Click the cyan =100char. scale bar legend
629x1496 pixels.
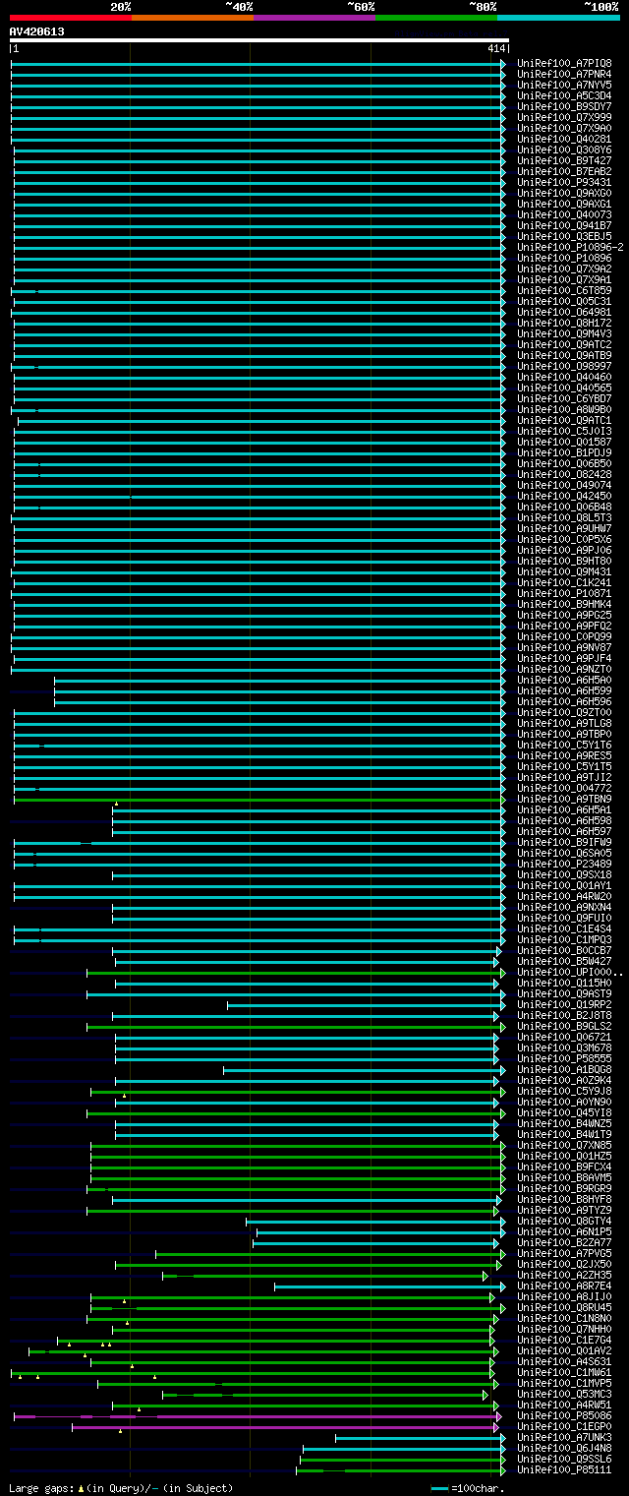(439, 1488)
